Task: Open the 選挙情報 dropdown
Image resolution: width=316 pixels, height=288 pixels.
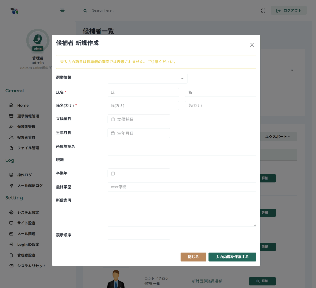Action: (x=148, y=78)
